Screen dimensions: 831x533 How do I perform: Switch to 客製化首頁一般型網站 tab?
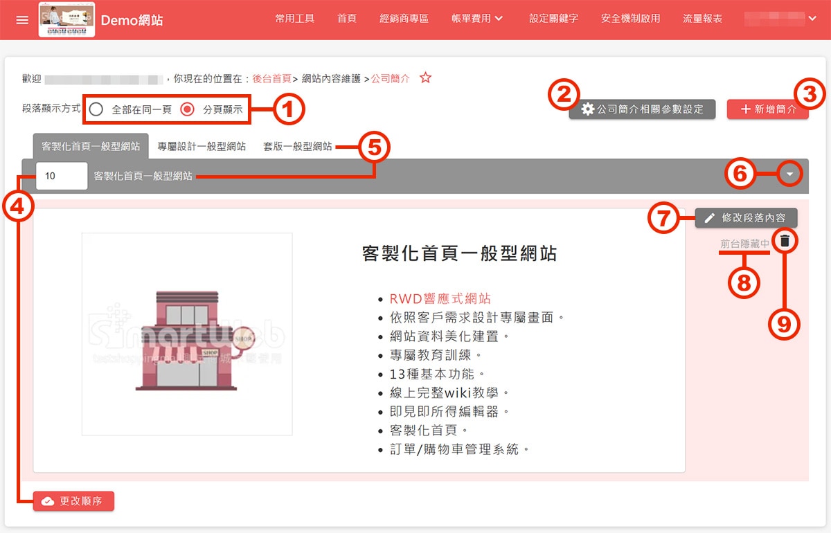tap(91, 146)
